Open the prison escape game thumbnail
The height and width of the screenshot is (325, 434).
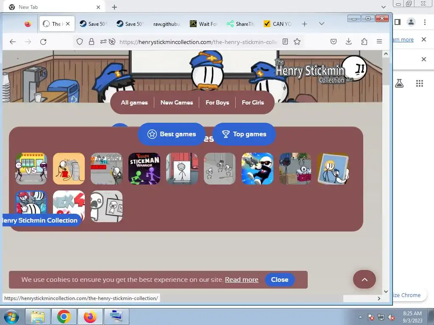click(106, 168)
